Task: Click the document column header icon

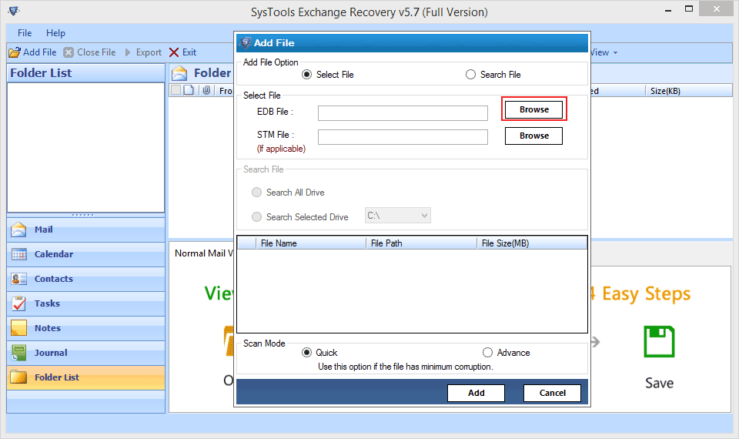Action: (189, 91)
